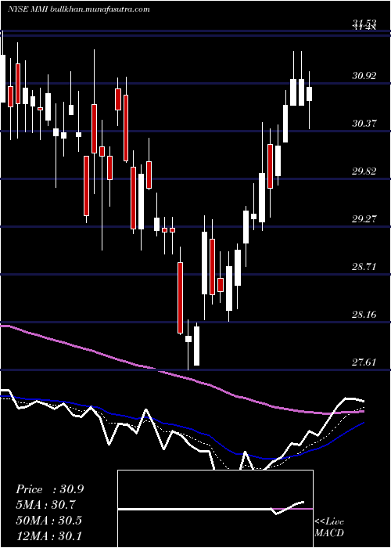The width and height of the screenshot is (391, 548).
Task: Click the last white candlestick on the right
Action: click(x=310, y=94)
